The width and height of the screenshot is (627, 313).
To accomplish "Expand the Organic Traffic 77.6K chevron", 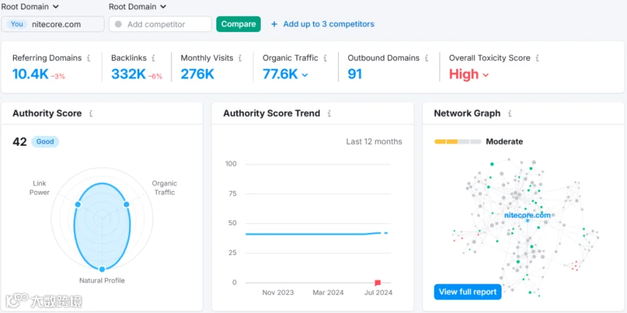I will pos(304,75).
